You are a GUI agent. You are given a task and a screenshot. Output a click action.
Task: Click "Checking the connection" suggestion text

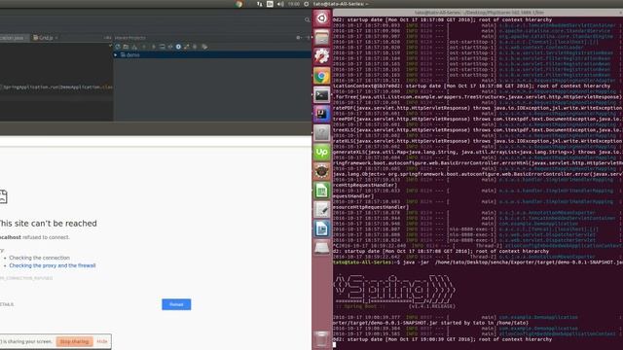[39, 258]
